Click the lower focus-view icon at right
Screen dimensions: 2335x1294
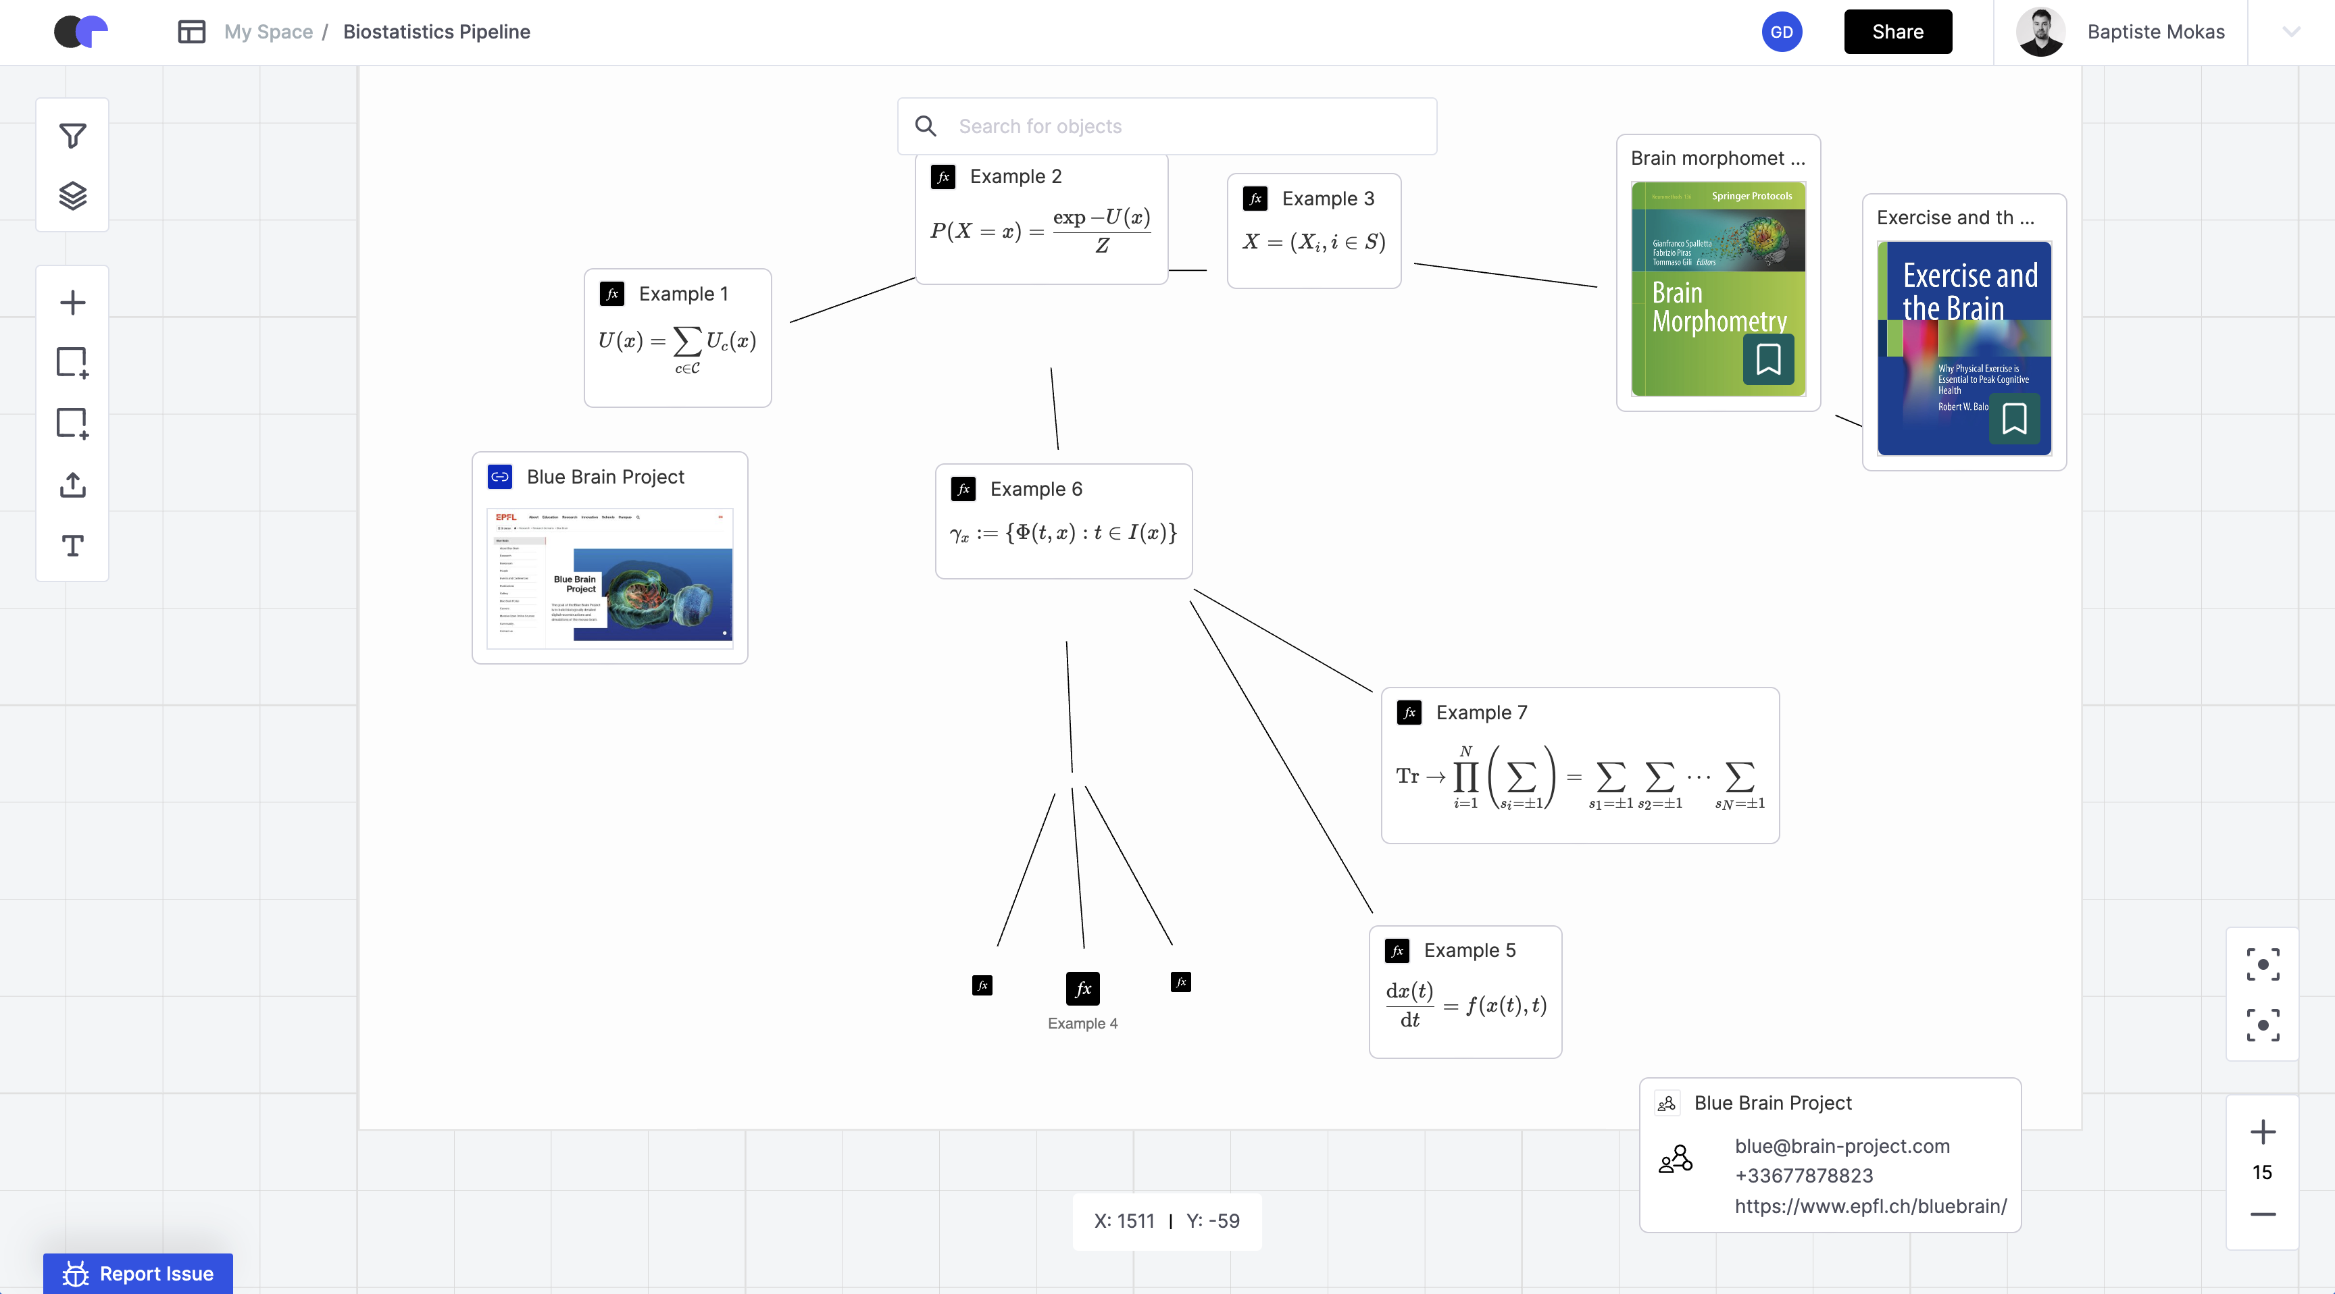(x=2263, y=1025)
